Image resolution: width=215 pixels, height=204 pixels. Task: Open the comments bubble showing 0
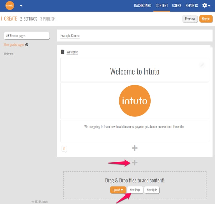[x=64, y=149]
